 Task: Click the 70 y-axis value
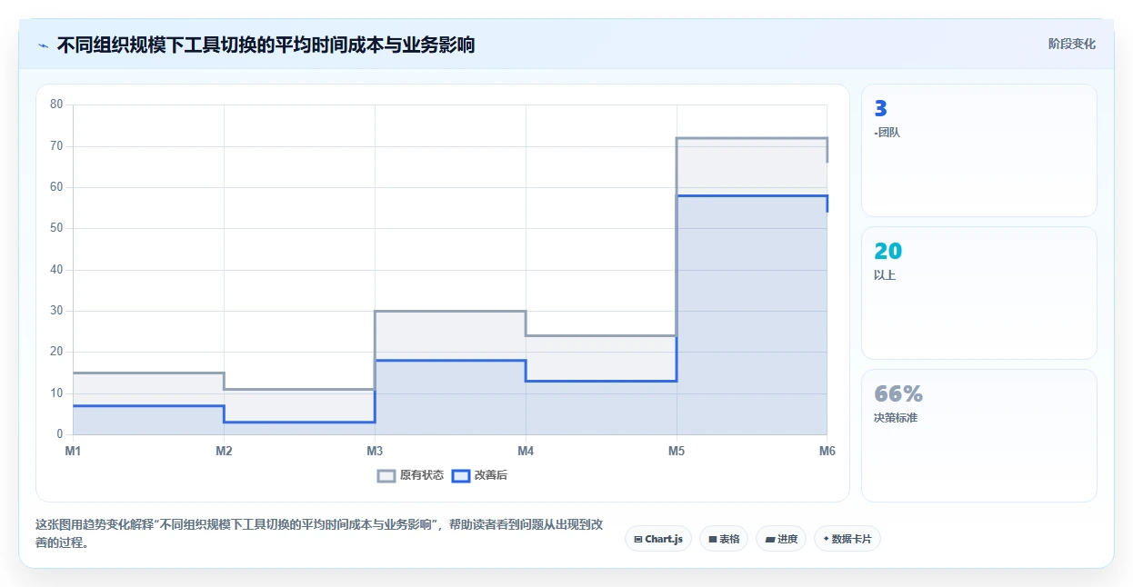point(56,145)
